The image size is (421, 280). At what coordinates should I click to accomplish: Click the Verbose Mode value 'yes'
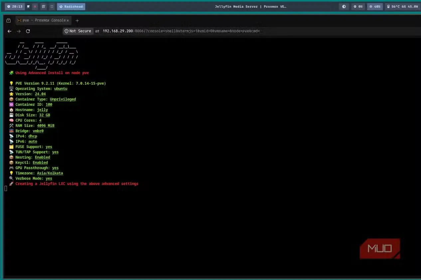(49, 178)
